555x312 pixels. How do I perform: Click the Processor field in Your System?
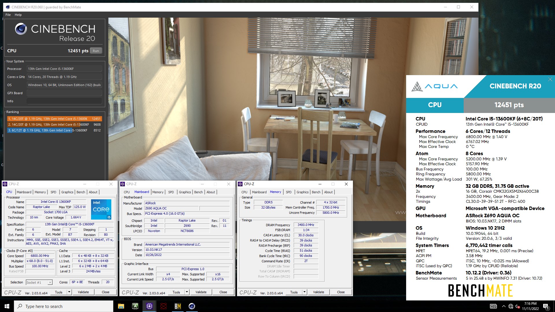point(64,69)
